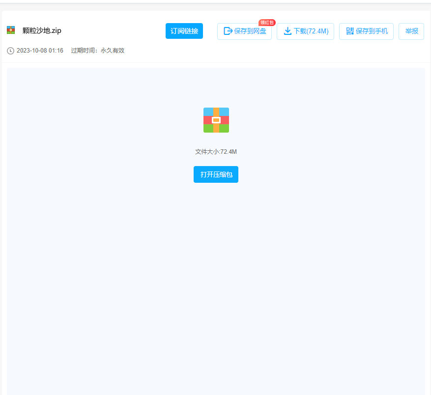Click the date text 2023-10-08 01:16
431x395 pixels.
pyautogui.click(x=40, y=51)
